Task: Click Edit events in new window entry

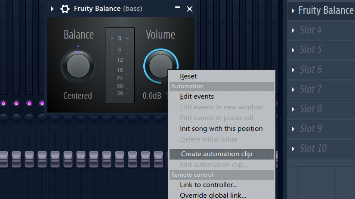Action: pyautogui.click(x=222, y=107)
